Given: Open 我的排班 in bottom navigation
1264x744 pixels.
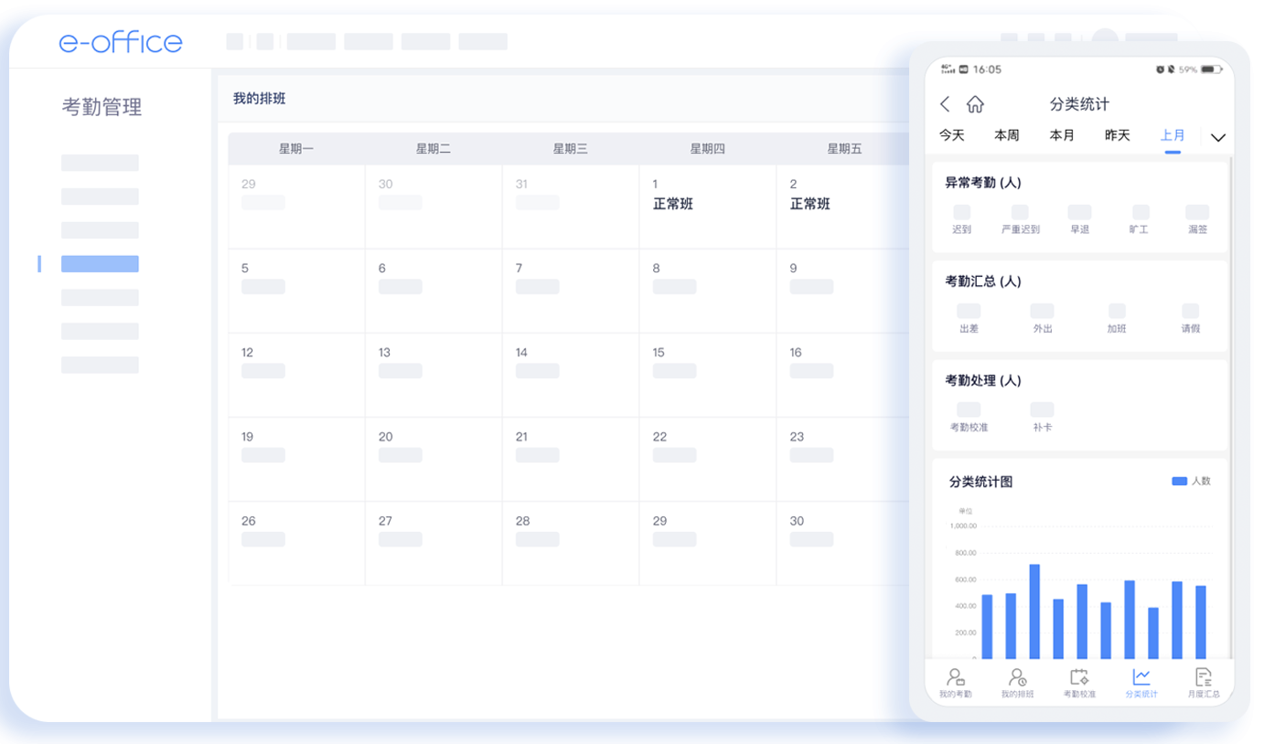Looking at the screenshot, I should 1017,683.
